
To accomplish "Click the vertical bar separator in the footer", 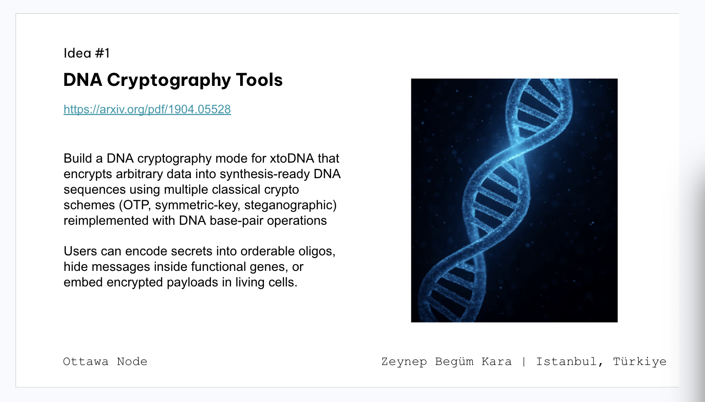I will point(524,362).
